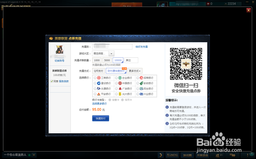Screen dimensions: 256x159
Task: Close the 一个伤心寂寞的人 chat tab with its X
Action: [34, 155]
